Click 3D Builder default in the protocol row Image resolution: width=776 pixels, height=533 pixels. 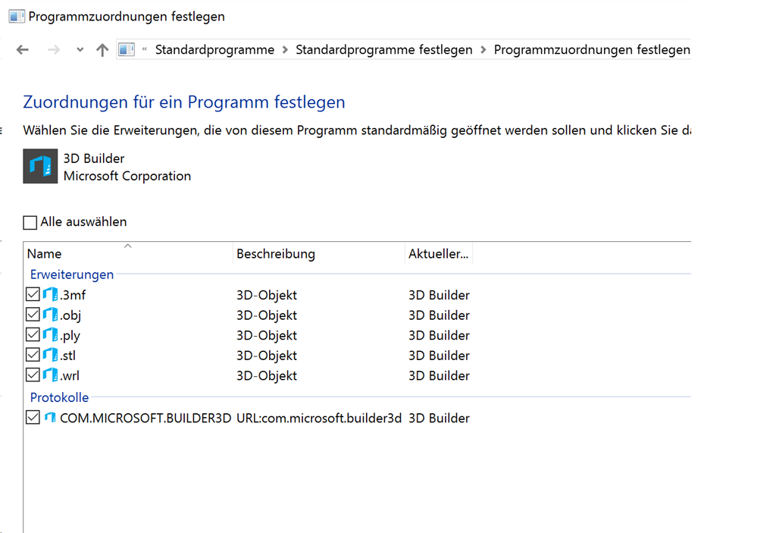pos(439,418)
